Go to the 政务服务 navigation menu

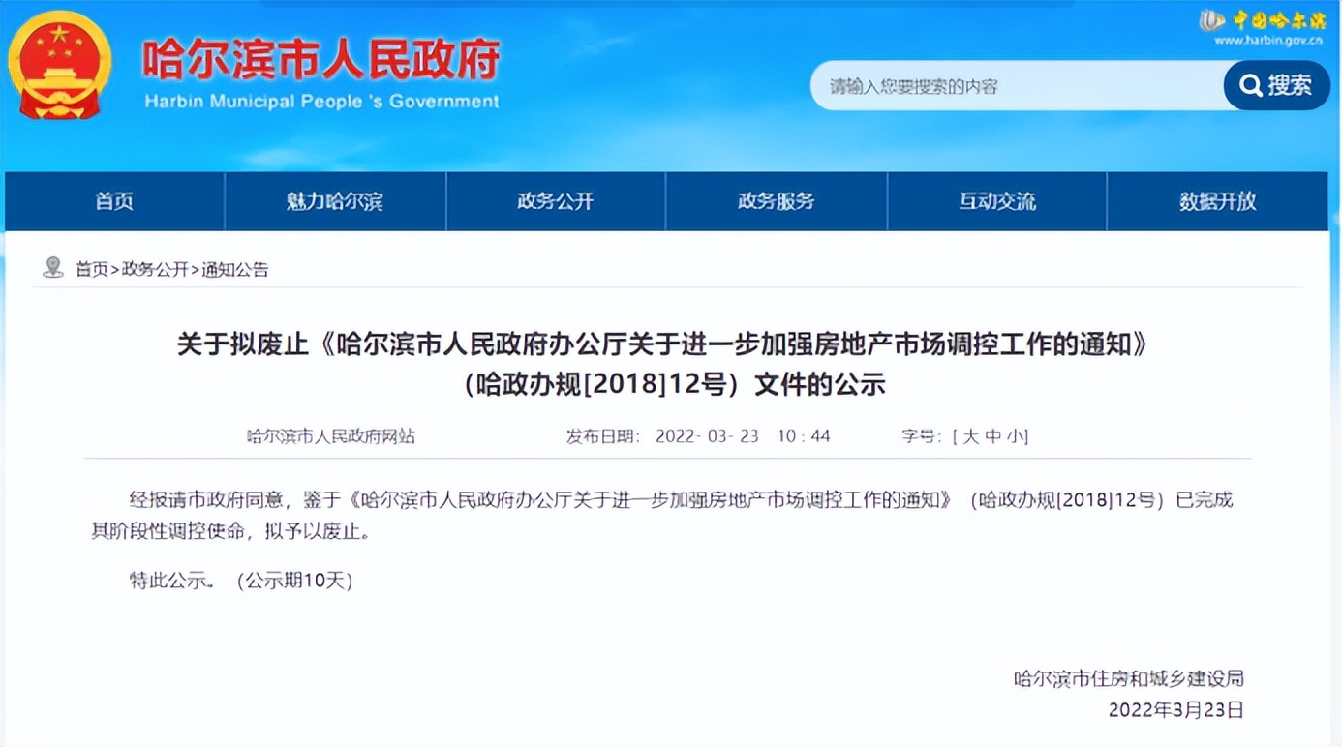click(776, 201)
